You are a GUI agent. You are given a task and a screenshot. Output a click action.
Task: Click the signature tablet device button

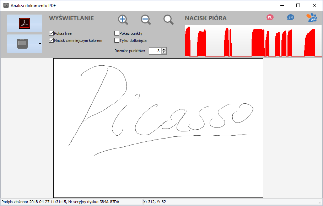tap(22, 44)
